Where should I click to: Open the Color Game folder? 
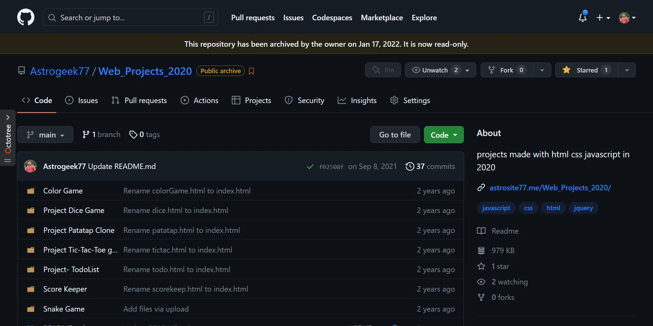[x=63, y=191]
